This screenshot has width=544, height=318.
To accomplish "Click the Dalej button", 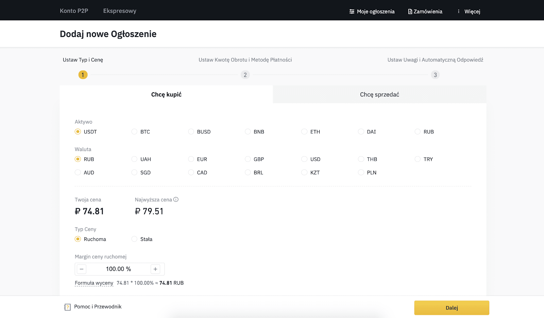I will click(452, 308).
